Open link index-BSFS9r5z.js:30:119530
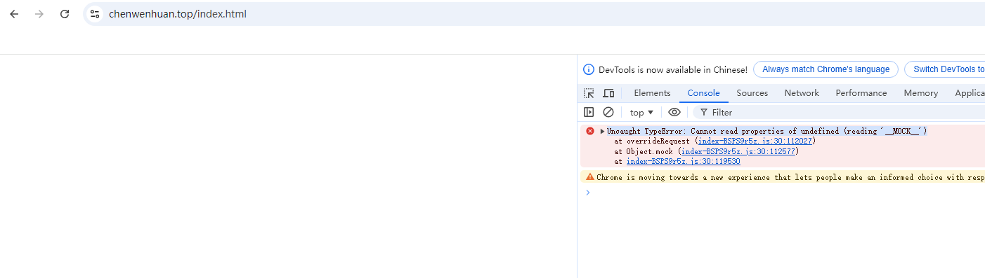This screenshot has width=985, height=278. [x=683, y=162]
